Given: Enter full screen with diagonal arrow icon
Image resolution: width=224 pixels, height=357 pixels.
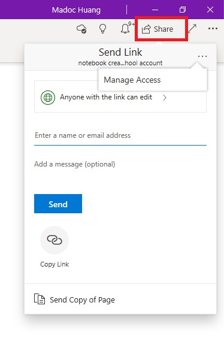Looking at the screenshot, I should coord(193,29).
